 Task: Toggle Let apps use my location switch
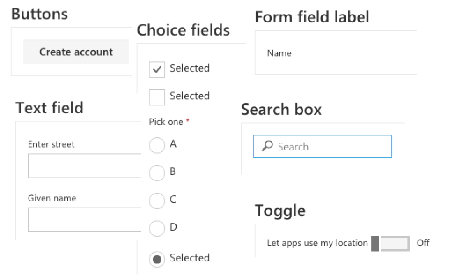[390, 244]
